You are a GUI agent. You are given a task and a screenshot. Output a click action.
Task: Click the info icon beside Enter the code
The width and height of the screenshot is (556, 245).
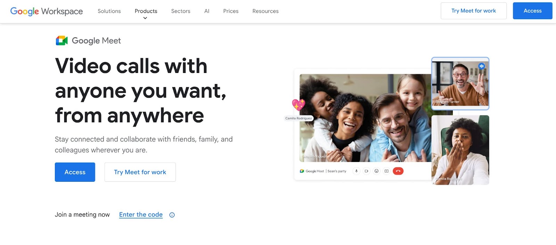click(x=172, y=215)
